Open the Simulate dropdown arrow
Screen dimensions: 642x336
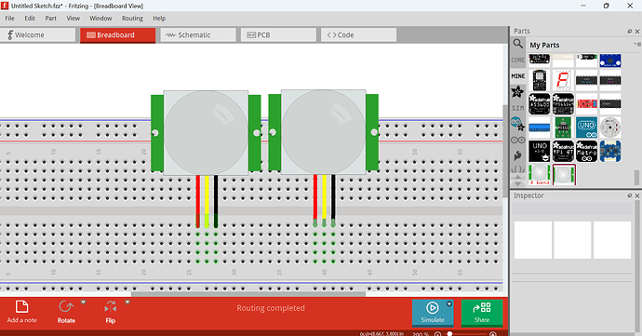[448, 304]
